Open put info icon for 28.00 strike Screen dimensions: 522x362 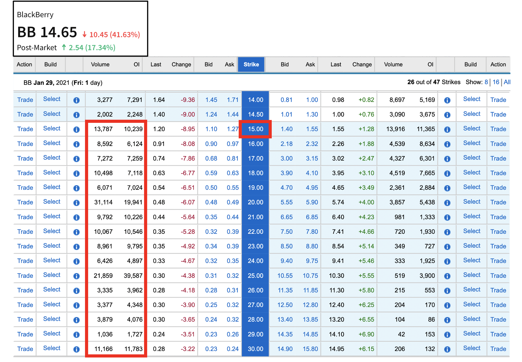447,320
